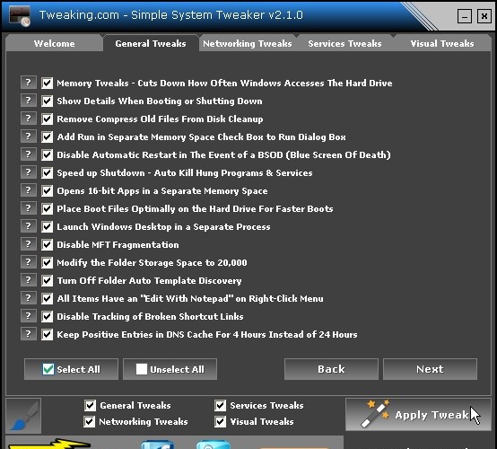Open help for Show Details When Booting
Image resolution: width=497 pixels, height=449 pixels.
coord(28,101)
